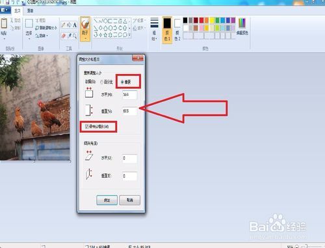The height and width of the screenshot is (248, 325).
Task: Select the Rectangle shape
Action: point(110,21)
